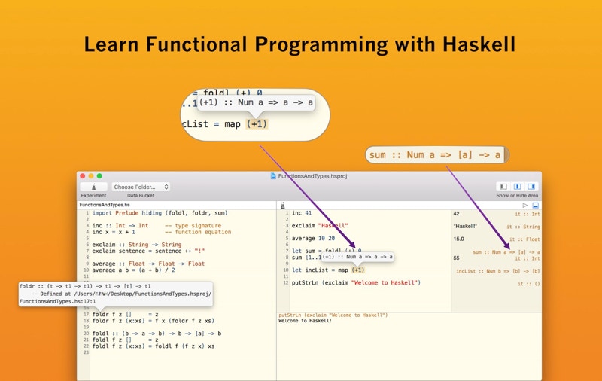Image resolution: width=602 pixels, height=381 pixels.
Task: Click the 'Welcome to Haskell!' console output
Action: (305, 321)
